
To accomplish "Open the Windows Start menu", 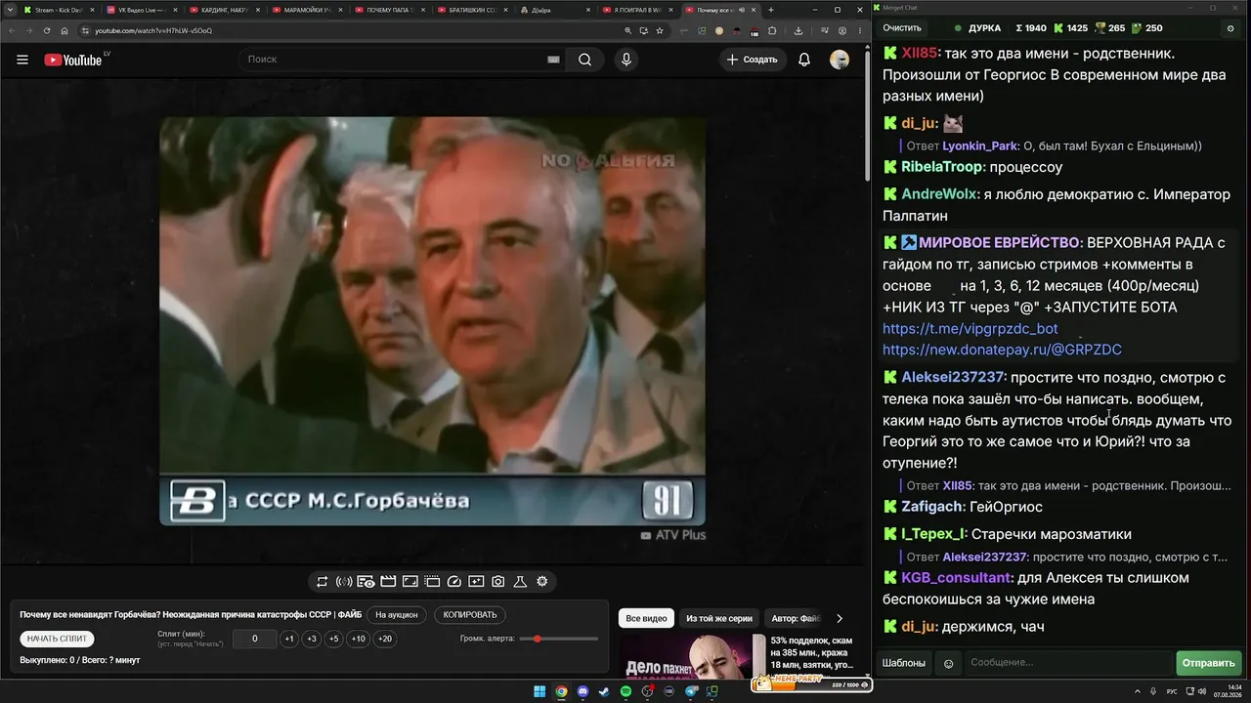I will (539, 692).
